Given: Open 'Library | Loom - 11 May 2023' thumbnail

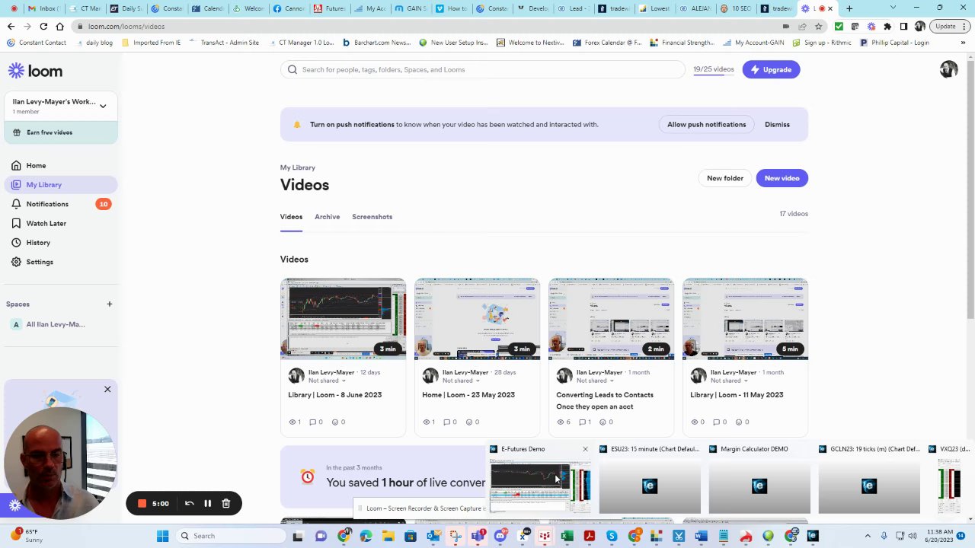Looking at the screenshot, I should 745,319.
